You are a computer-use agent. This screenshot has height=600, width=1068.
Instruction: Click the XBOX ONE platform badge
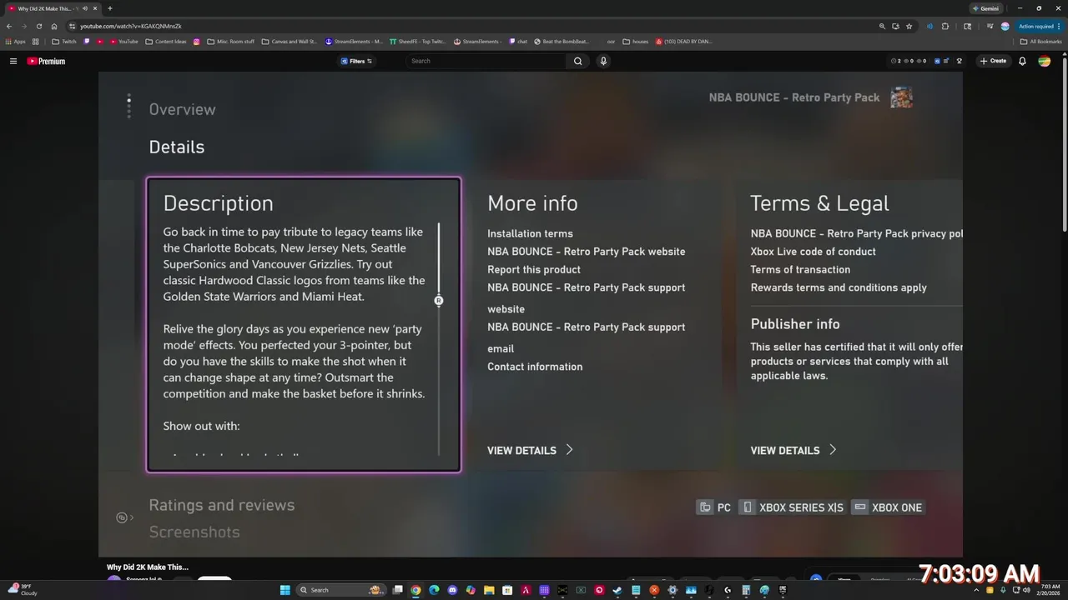[889, 507]
